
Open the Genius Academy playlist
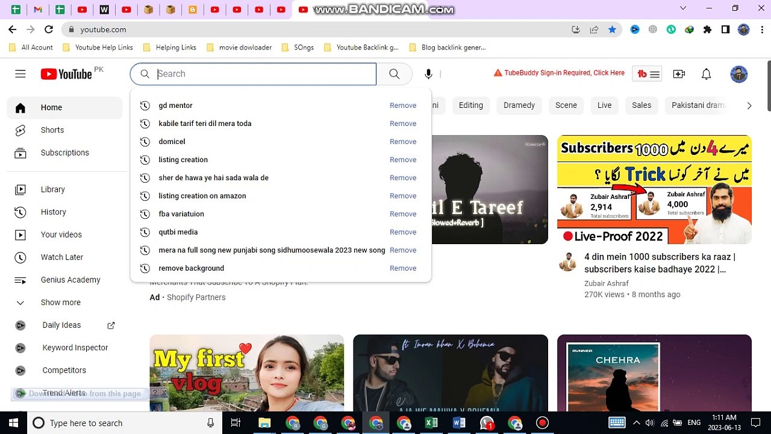[64, 280]
